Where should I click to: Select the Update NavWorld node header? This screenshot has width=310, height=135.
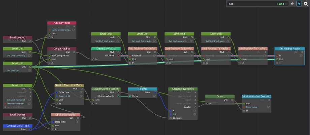[x=65, y=115]
